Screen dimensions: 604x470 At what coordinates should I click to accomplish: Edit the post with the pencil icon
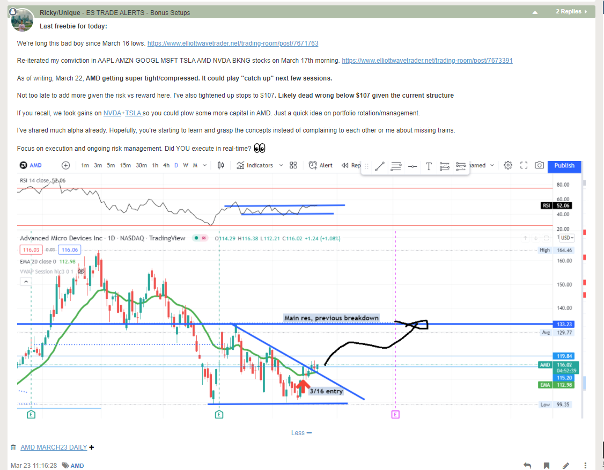565,465
